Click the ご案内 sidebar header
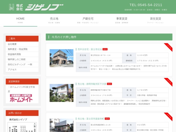This screenshot has width=176, height=132. [x=22, y=39]
